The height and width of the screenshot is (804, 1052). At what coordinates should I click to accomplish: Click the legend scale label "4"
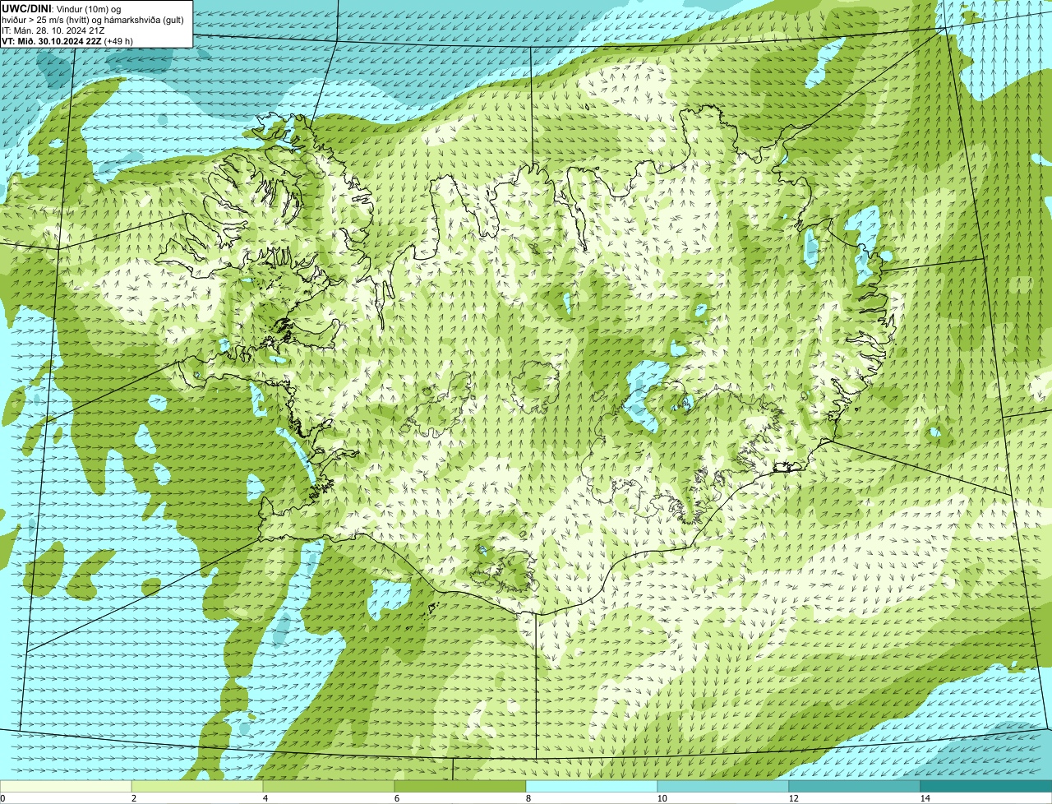265,798
